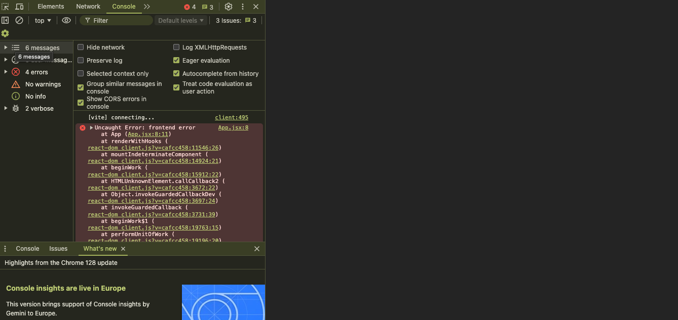Close the DevTools panel

coord(256,7)
